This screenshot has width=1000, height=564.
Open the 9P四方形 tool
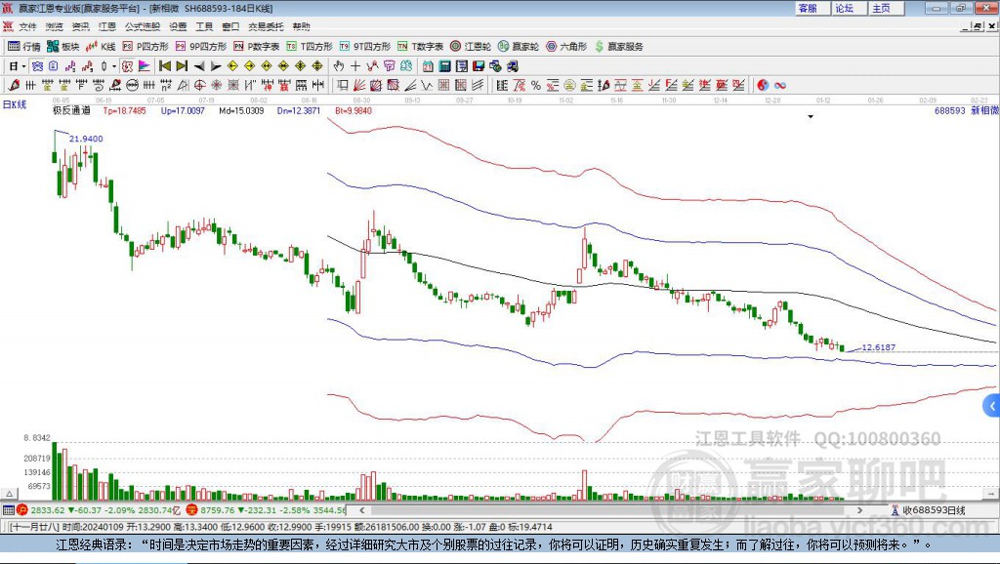201,47
